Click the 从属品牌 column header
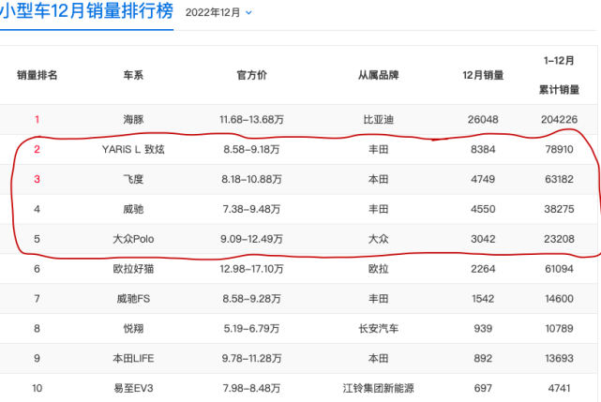This screenshot has width=601, height=402. pyautogui.click(x=378, y=75)
